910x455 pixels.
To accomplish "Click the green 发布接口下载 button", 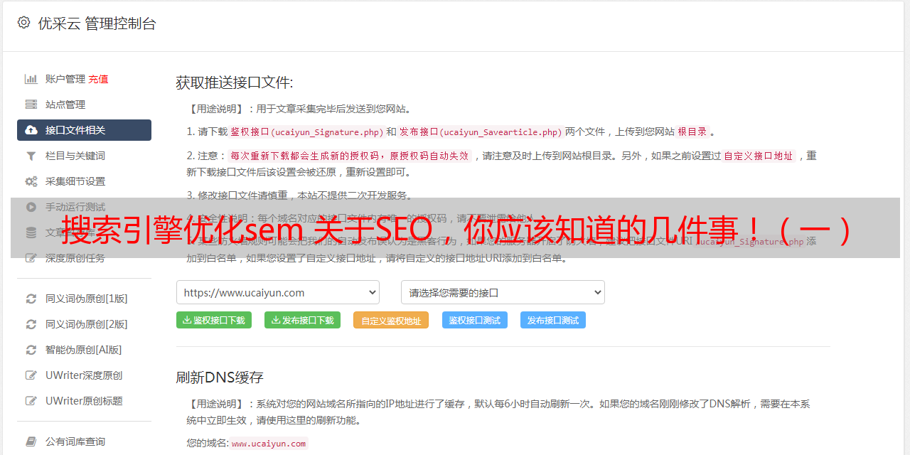I will pos(302,320).
